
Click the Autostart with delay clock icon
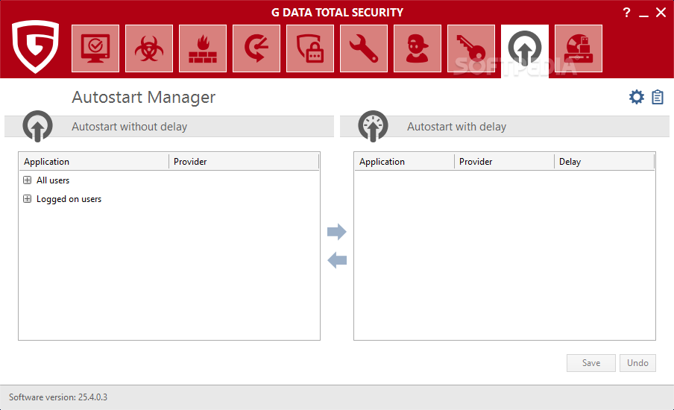tap(373, 126)
